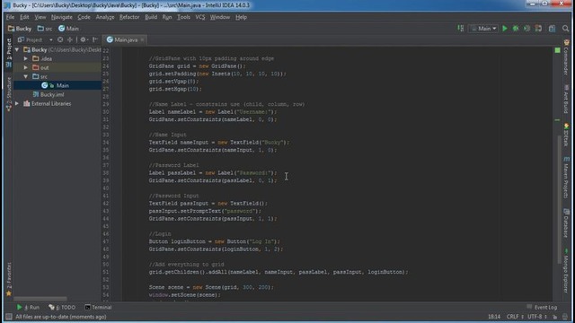Viewport: 575px width, 323px height.
Task: Close the Main.java tab
Action: tap(142, 39)
